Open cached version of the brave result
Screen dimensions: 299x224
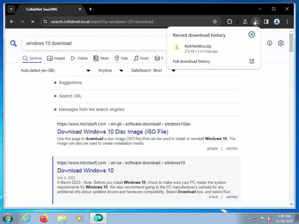[x=232, y=197]
